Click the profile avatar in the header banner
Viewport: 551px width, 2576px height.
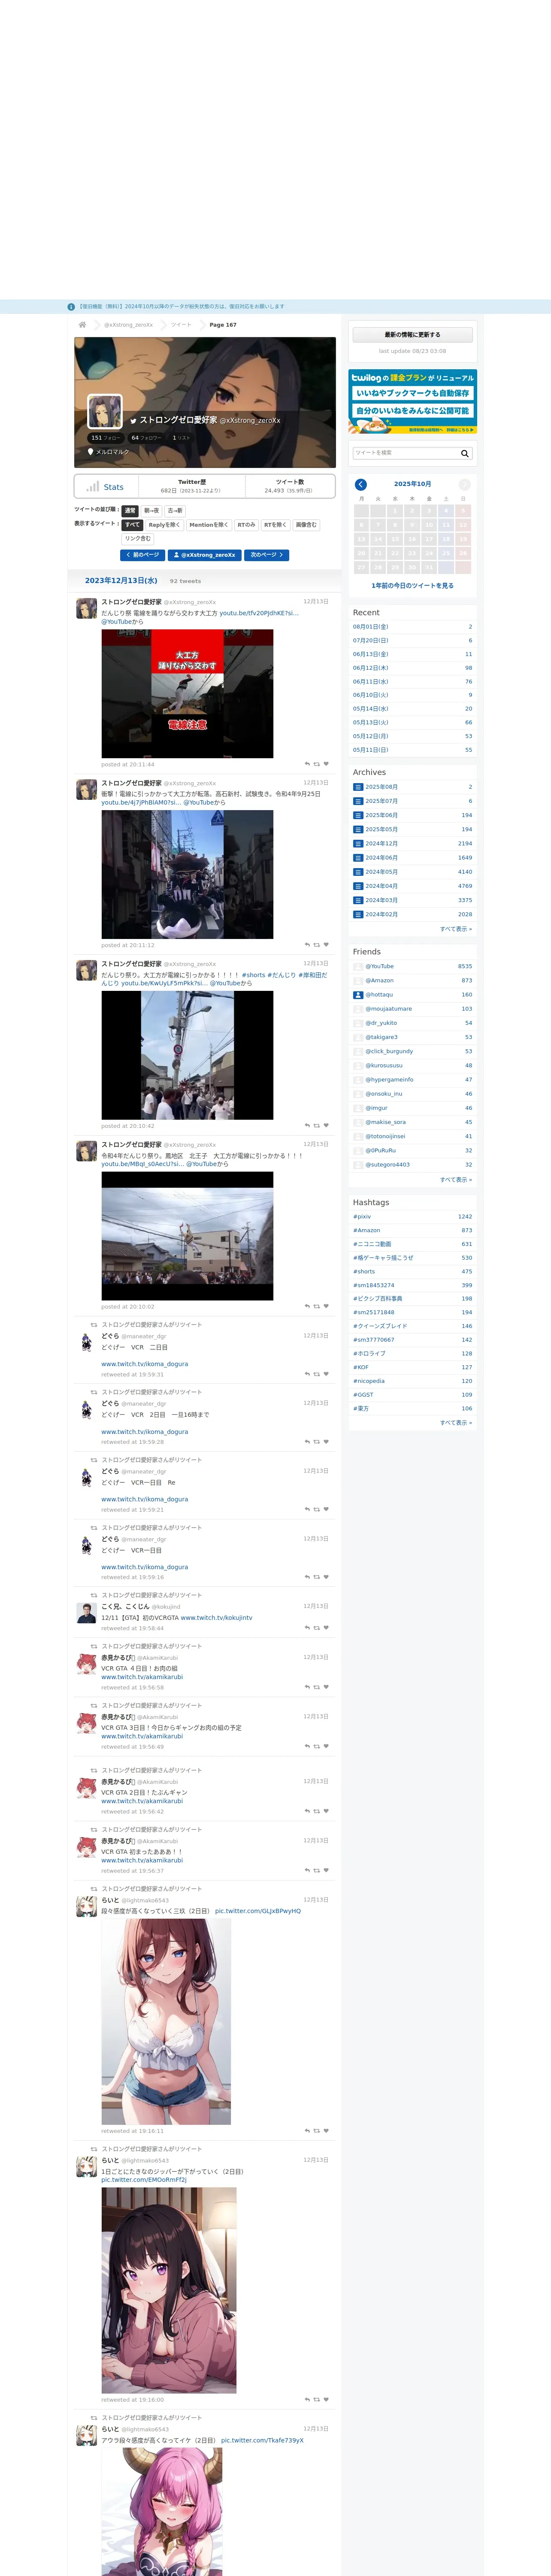click(x=105, y=412)
